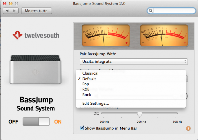Click the 200 Hz label
Image resolution: width=198 pixels, height=140 pixels.
[x=141, y=122]
